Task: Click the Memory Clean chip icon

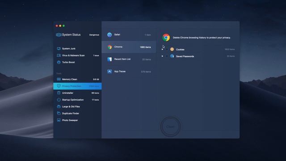Action: coord(59,79)
